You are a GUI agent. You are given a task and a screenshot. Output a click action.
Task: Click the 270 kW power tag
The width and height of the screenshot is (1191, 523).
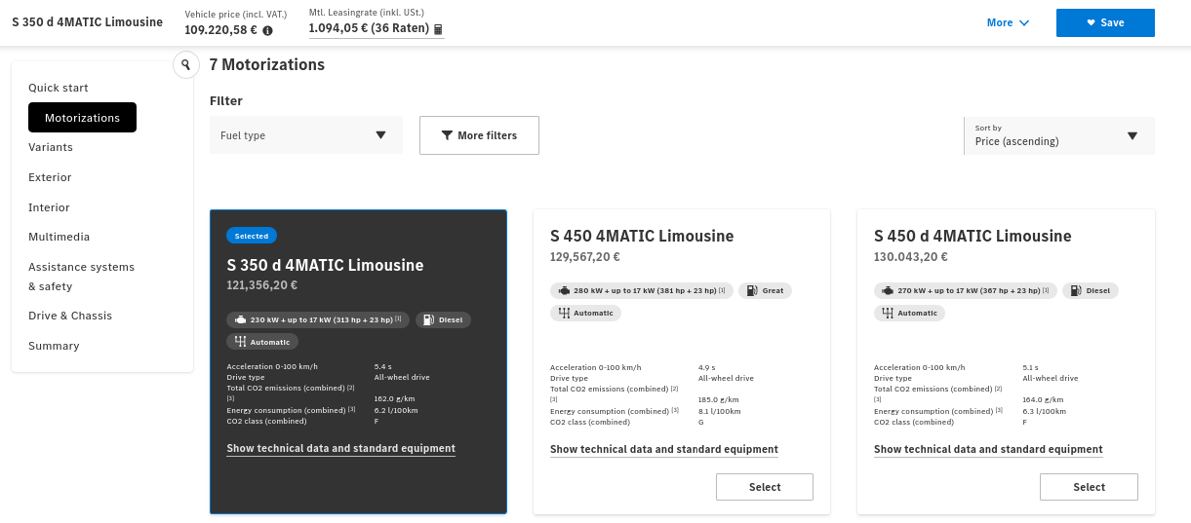(x=966, y=290)
